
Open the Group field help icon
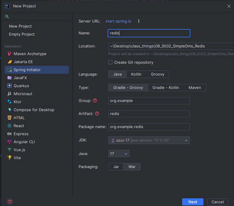[x=95, y=100]
